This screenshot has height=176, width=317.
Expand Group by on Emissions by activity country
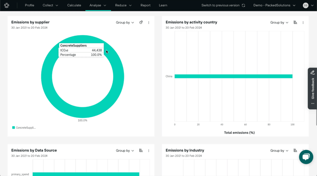tap(279, 23)
